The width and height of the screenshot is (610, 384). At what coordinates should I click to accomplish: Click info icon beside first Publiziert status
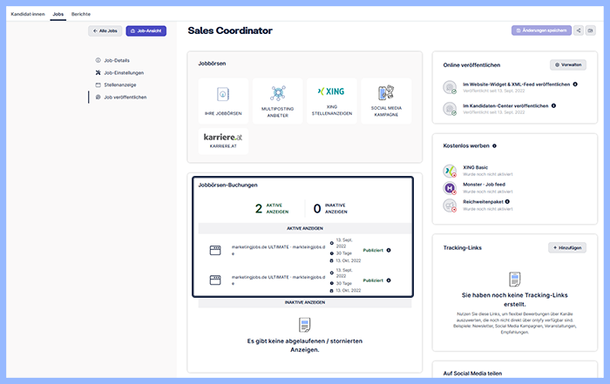point(389,250)
